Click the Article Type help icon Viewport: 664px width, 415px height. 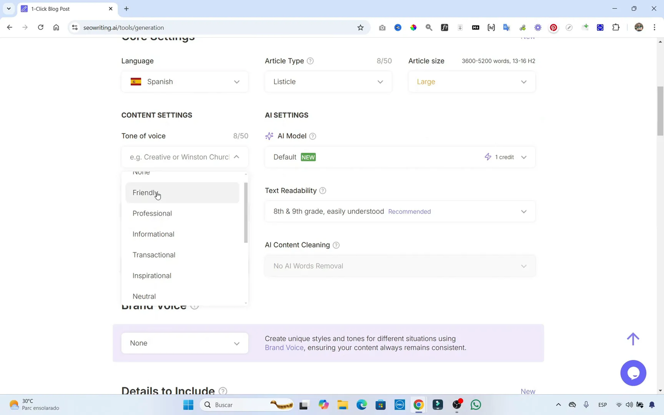[310, 61]
